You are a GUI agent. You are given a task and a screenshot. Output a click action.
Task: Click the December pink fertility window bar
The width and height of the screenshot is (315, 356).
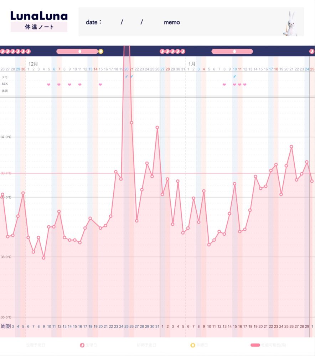click(x=77, y=51)
